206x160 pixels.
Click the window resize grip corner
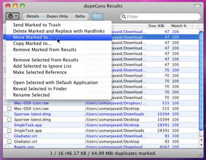pos(201,155)
